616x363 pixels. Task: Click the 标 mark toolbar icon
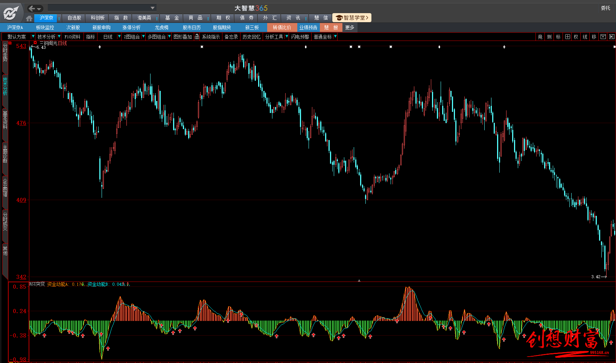pyautogui.click(x=558, y=37)
